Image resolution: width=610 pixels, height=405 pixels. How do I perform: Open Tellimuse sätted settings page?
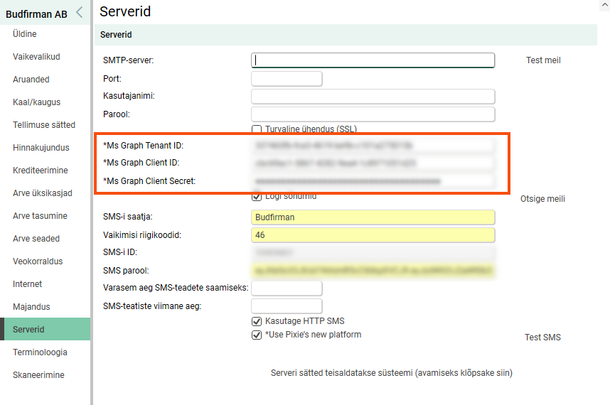coord(44,125)
